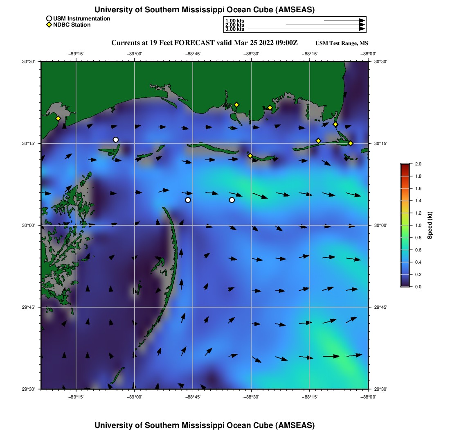Screen dimensions: 450x430
Task: Click the NDBC diamond on the coast left of -88°30'
Action: [x=236, y=105]
